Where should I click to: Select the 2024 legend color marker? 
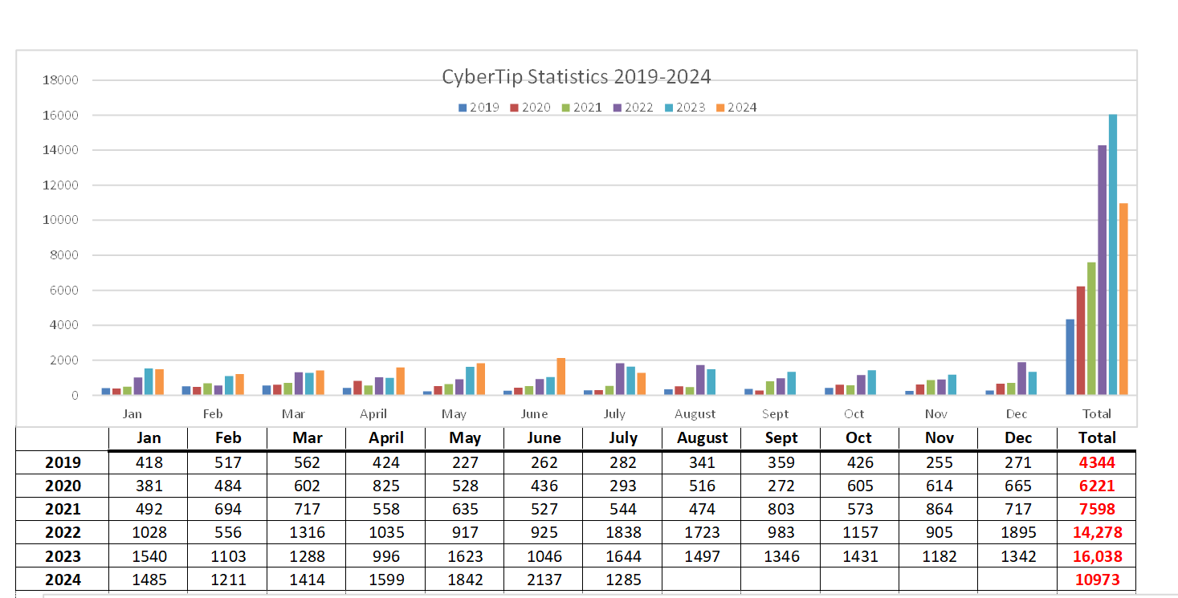pyautogui.click(x=718, y=107)
